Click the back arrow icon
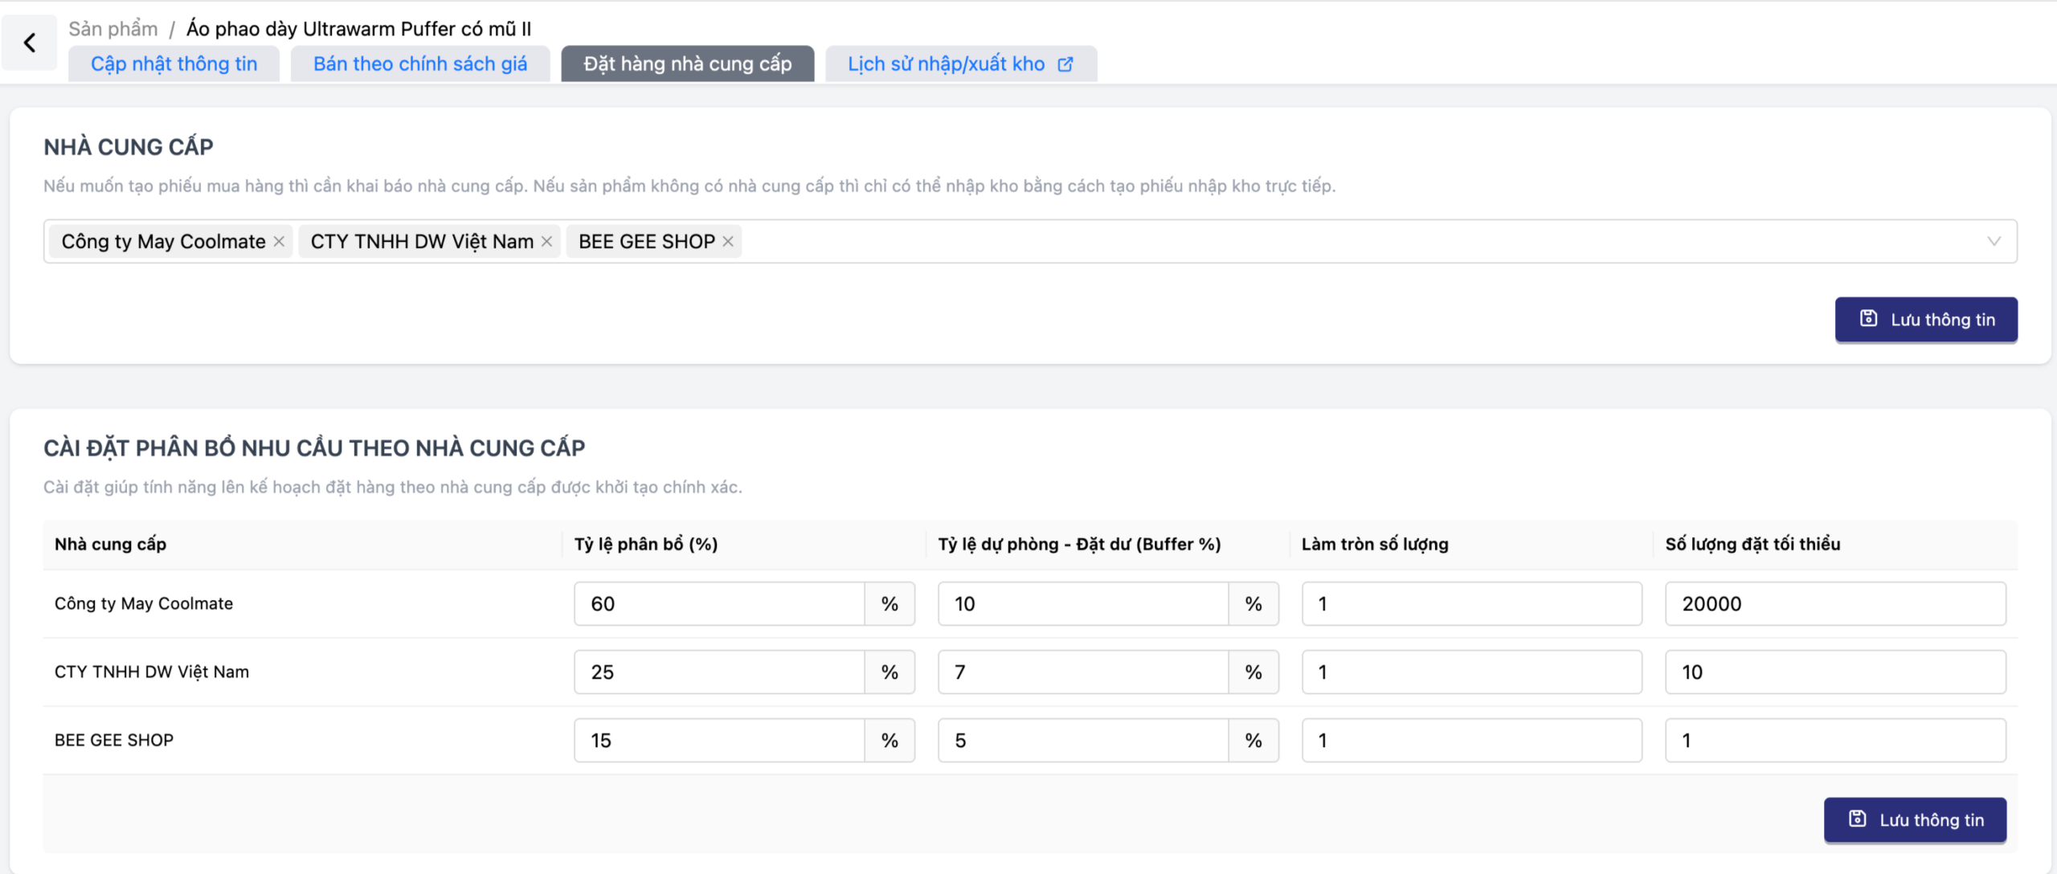Image resolution: width=2057 pixels, height=874 pixels. tap(30, 43)
